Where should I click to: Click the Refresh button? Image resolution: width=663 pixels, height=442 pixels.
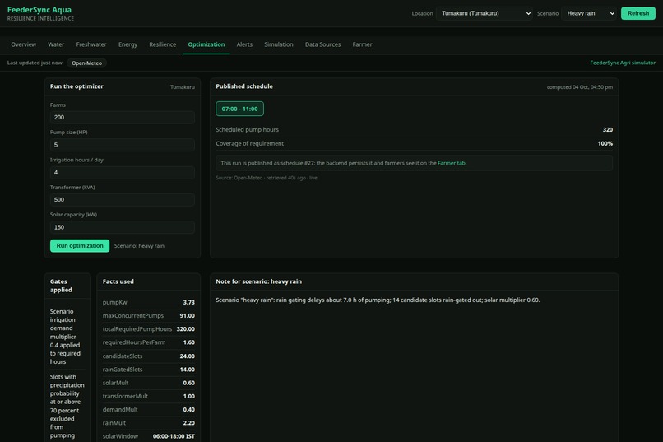pyautogui.click(x=638, y=13)
